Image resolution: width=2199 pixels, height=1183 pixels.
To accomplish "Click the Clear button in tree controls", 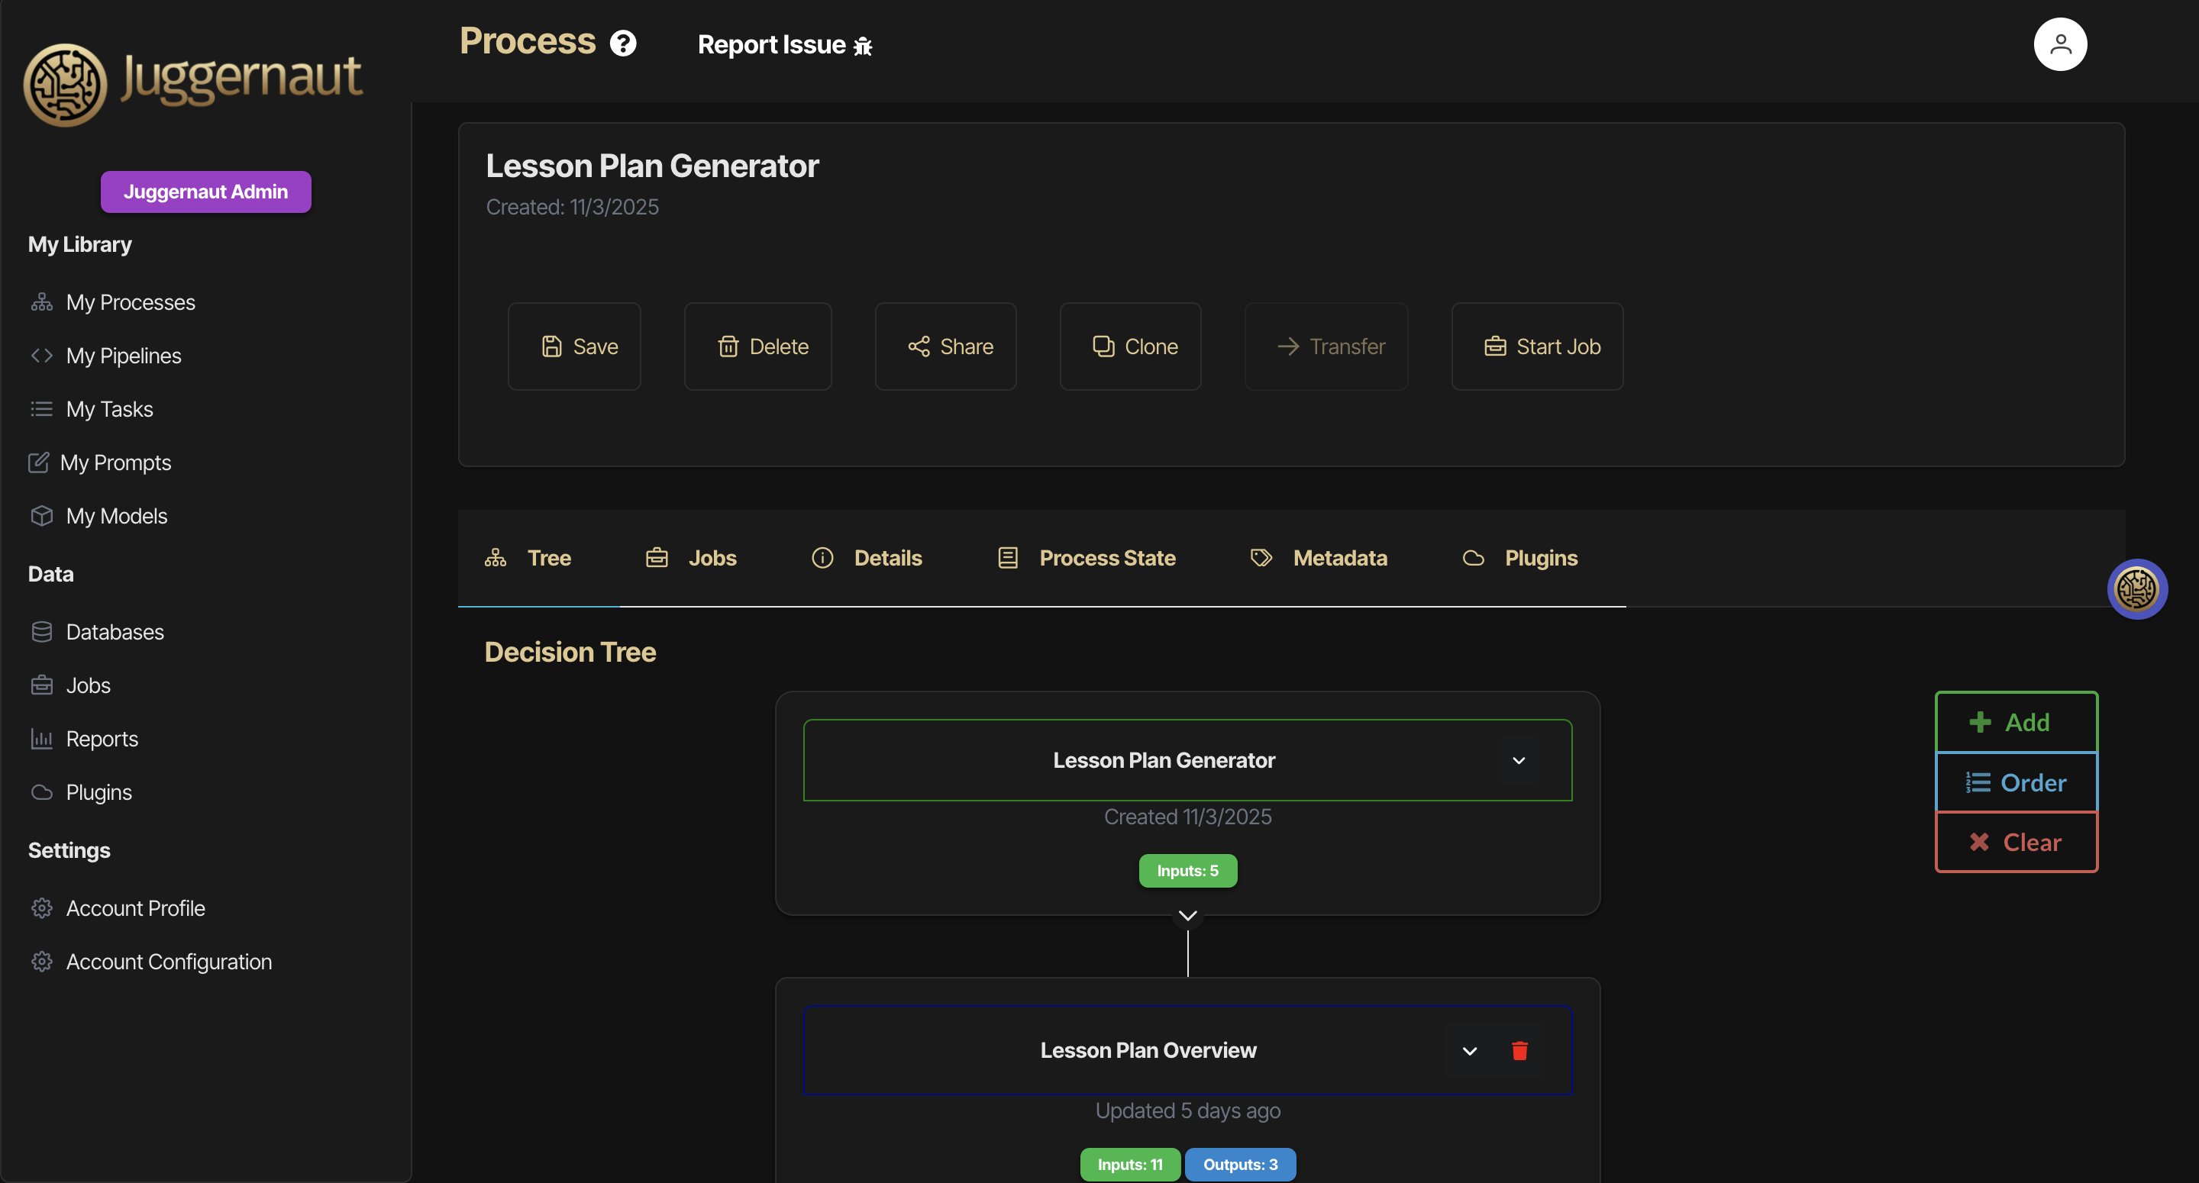I will click(2017, 842).
